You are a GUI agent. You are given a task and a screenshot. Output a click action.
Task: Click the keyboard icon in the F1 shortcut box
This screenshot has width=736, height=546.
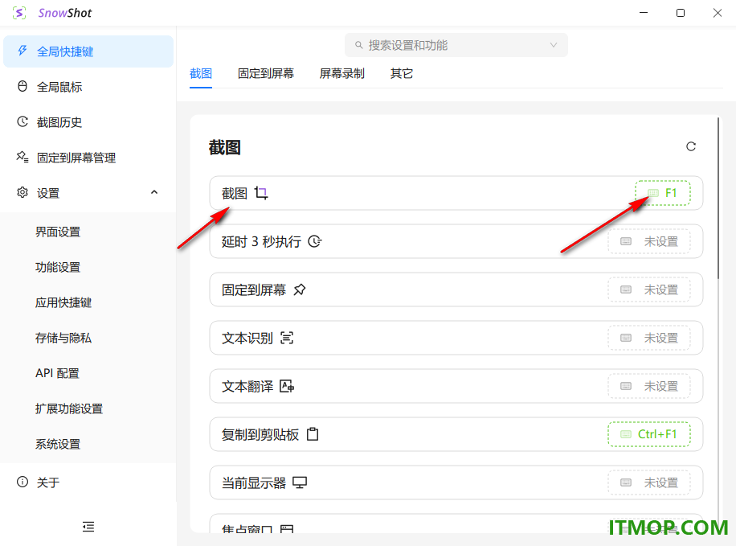[653, 193]
